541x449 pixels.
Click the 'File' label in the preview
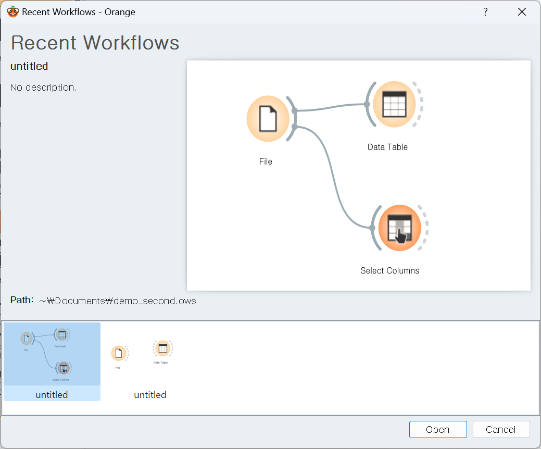[266, 161]
